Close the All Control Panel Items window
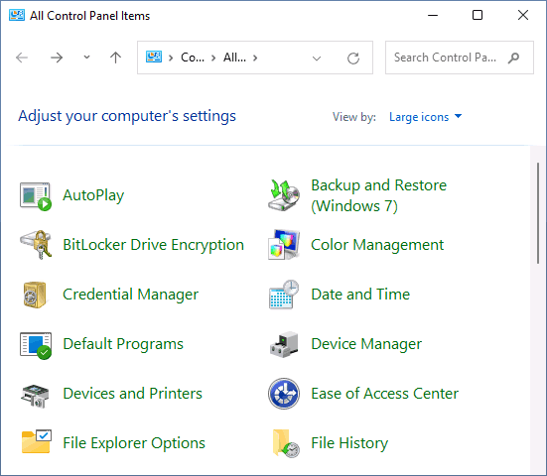This screenshot has height=476, width=547. [x=523, y=15]
